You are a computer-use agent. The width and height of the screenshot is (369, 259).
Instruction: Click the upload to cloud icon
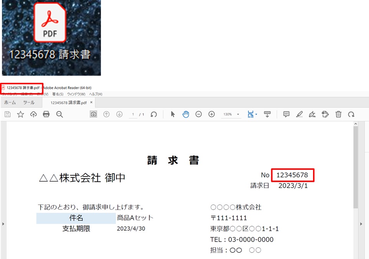pyautogui.click(x=33, y=114)
